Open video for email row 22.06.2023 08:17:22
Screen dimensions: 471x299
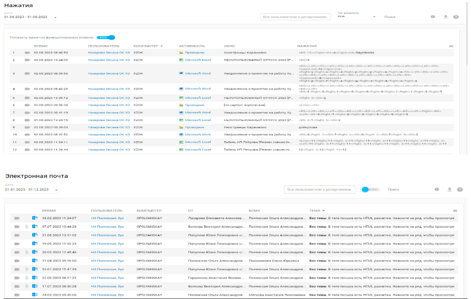[x=17, y=278]
